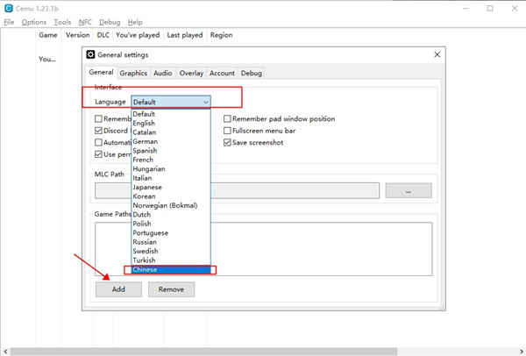Select Korean language option
The image size is (526, 356).
(x=171, y=196)
